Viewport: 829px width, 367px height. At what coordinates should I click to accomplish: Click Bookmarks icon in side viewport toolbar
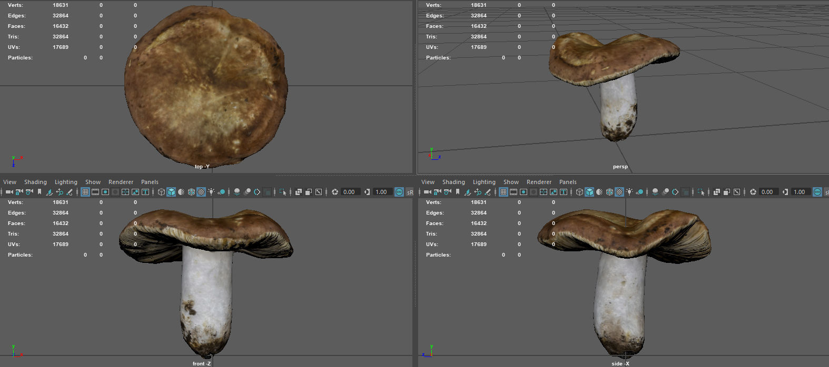457,192
